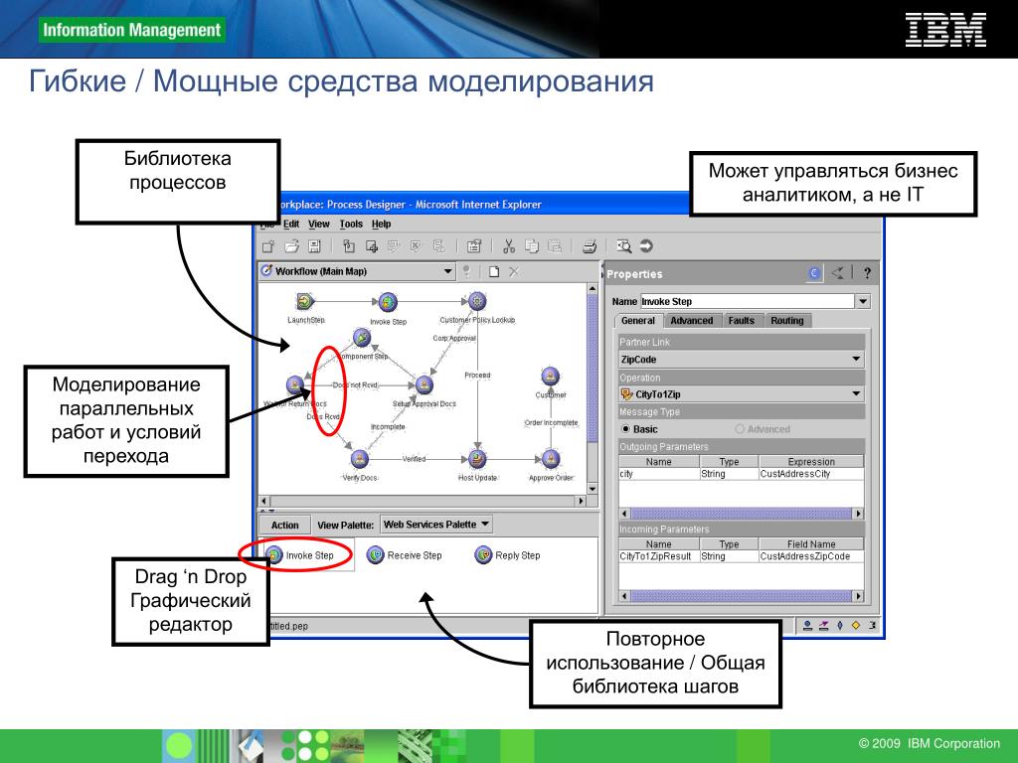Click the Open folder toolbar icon
1018x763 pixels.
(x=292, y=246)
